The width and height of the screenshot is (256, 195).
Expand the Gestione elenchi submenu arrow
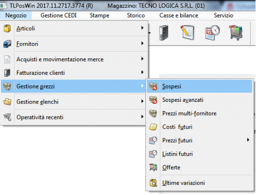click(142, 101)
